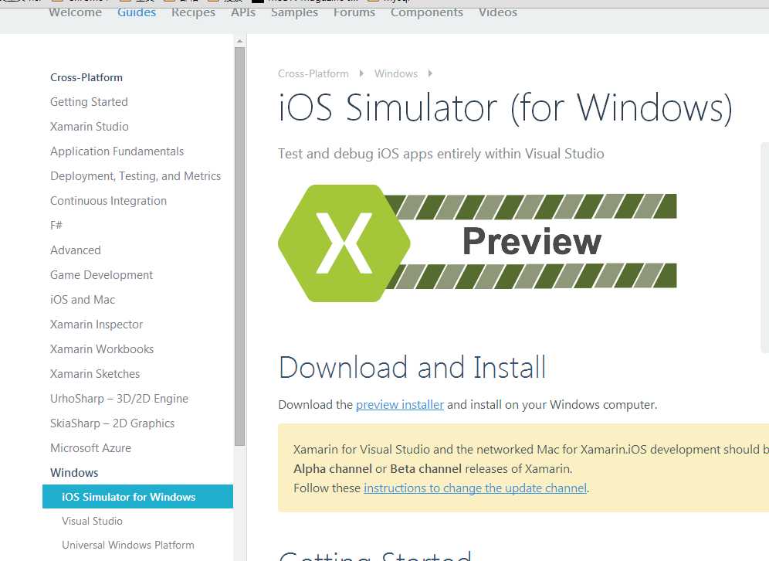
Task: Click the Cross-Platform breadcrumb link
Action: [313, 73]
